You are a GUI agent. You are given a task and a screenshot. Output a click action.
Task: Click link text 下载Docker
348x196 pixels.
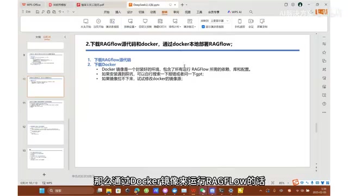tap(105, 64)
